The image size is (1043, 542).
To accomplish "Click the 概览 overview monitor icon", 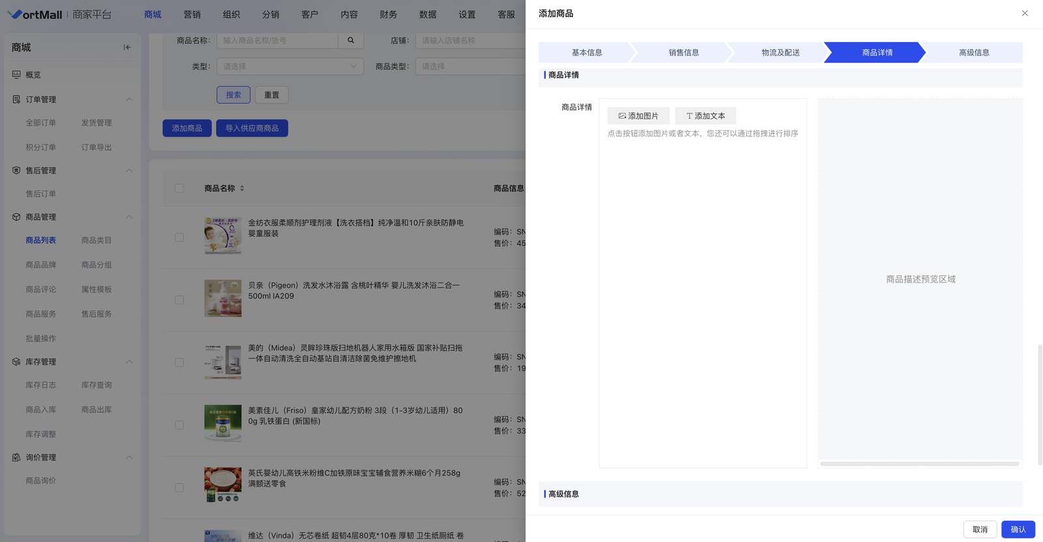I will point(16,75).
